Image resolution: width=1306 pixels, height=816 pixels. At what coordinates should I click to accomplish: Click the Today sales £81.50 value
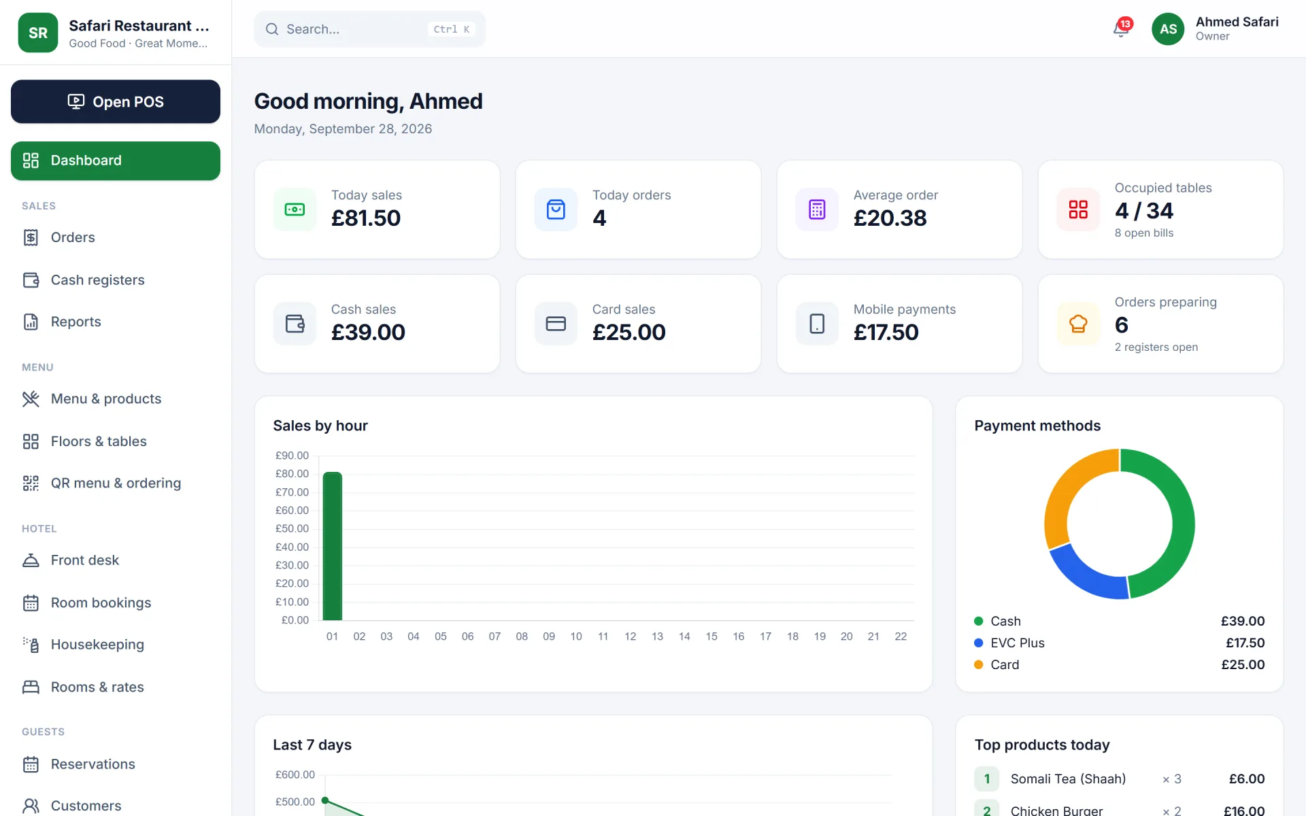pos(366,218)
